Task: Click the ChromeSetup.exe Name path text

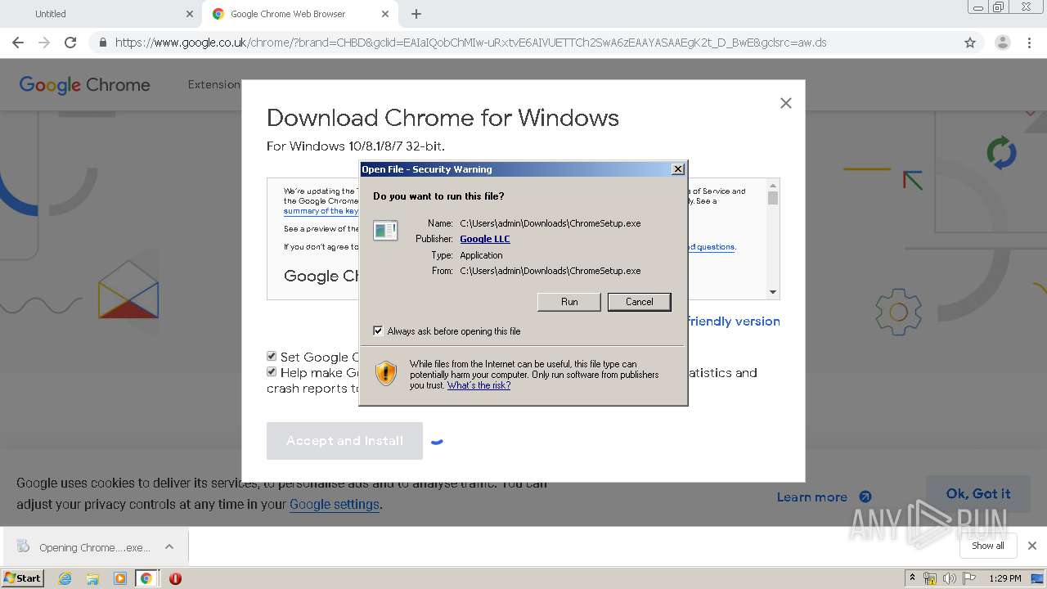Action: coord(550,223)
